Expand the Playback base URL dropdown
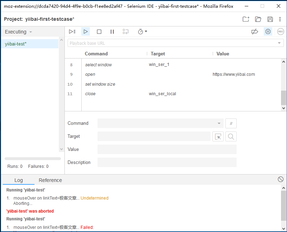 [x=280, y=43]
